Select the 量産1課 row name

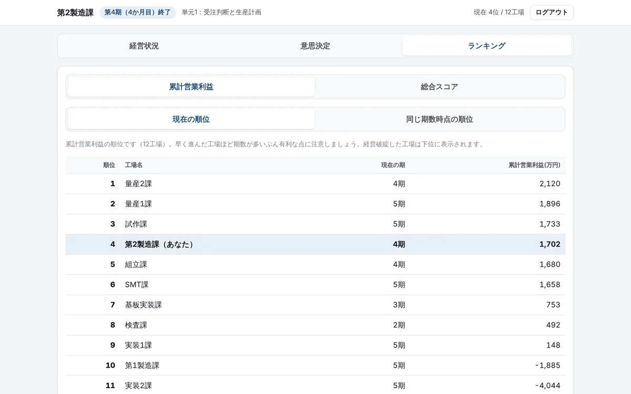138,204
